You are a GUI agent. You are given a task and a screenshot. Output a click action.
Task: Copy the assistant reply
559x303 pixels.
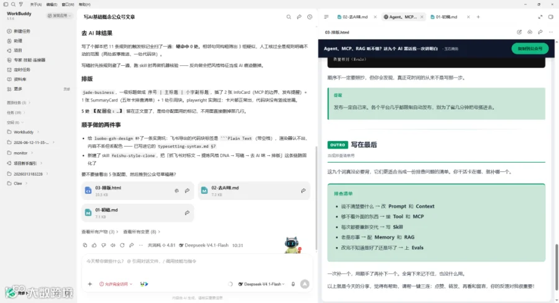pos(85,245)
